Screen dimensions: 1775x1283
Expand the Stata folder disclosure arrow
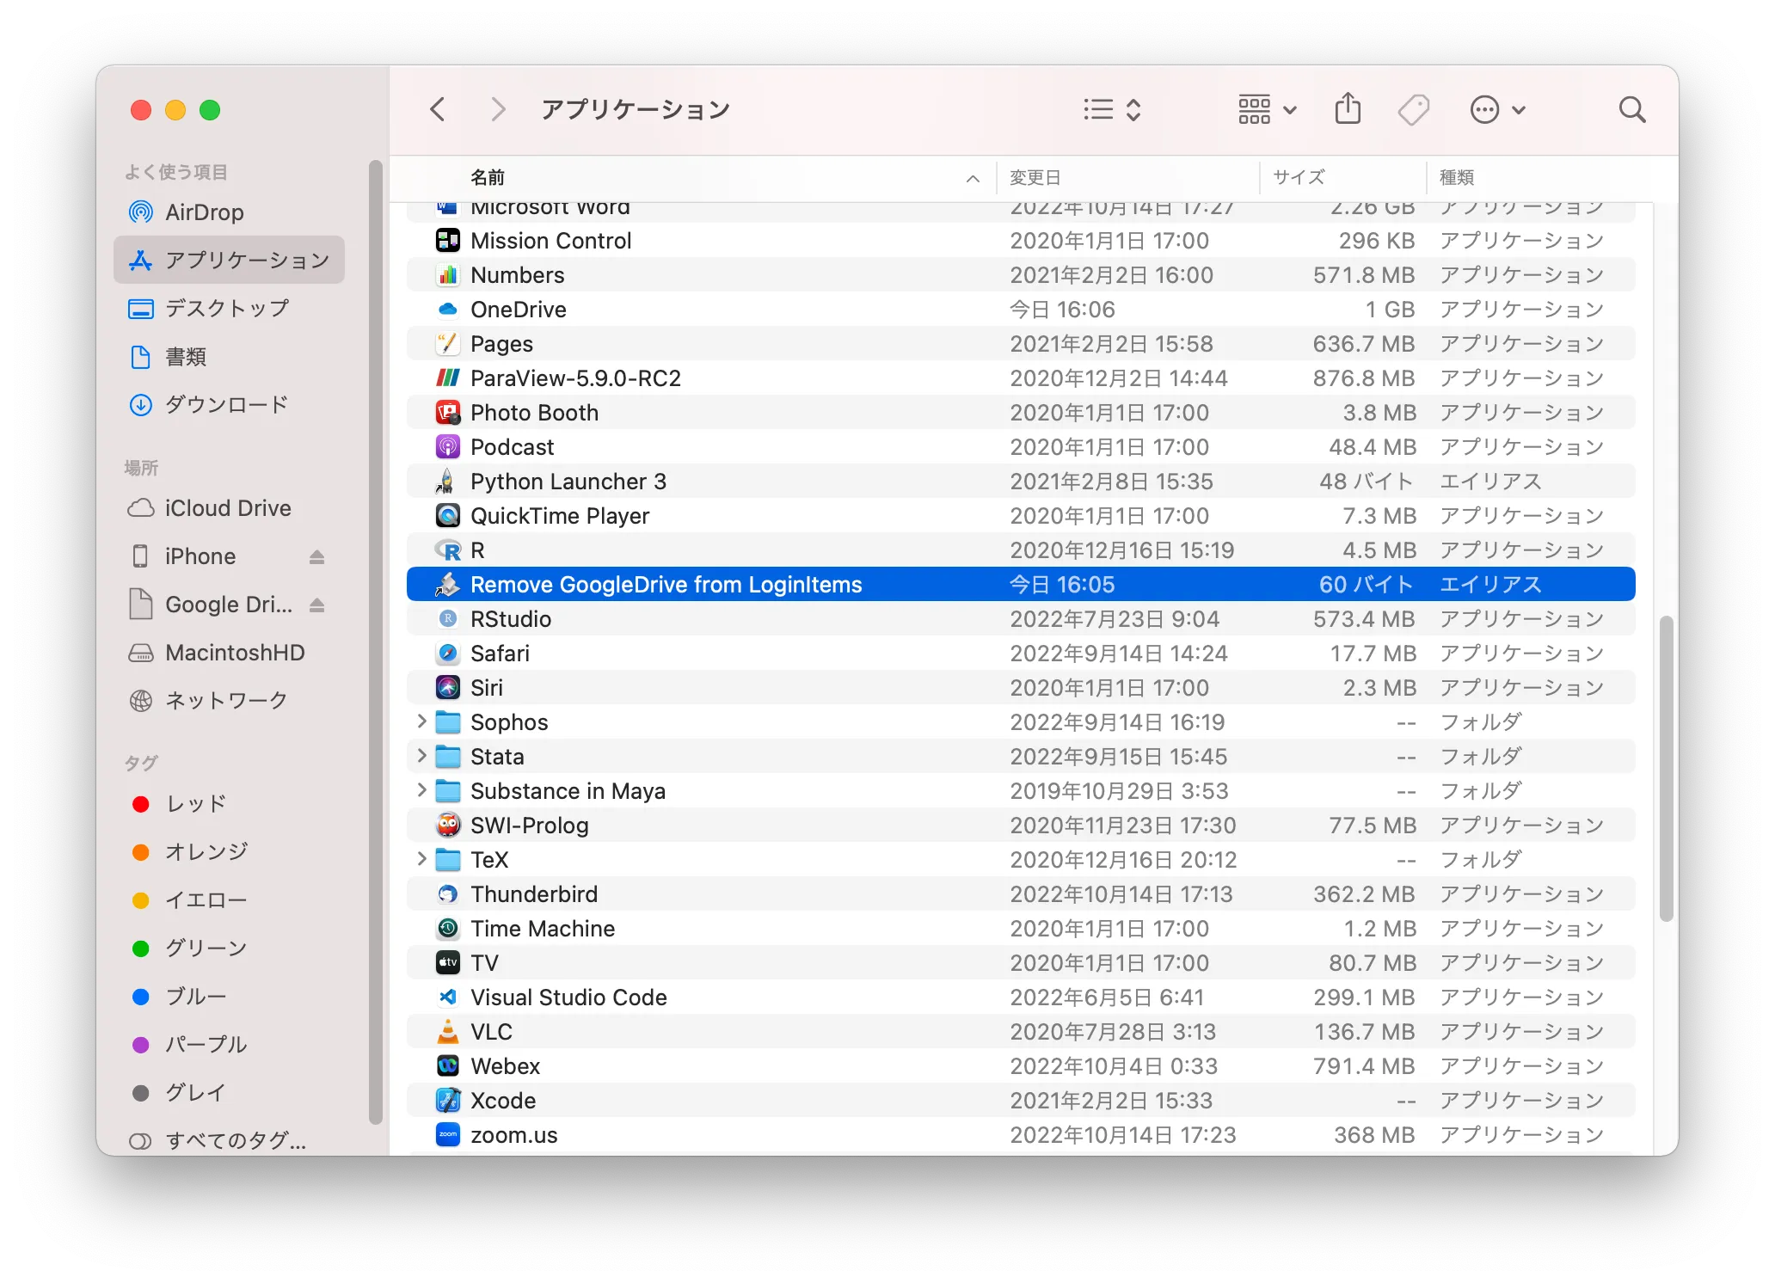pos(421,756)
